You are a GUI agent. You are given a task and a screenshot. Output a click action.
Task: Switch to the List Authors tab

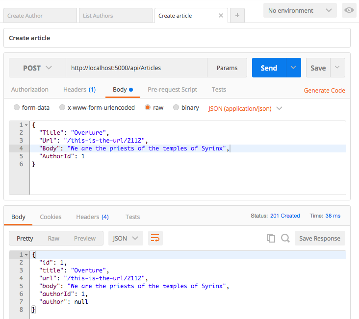click(x=116, y=15)
